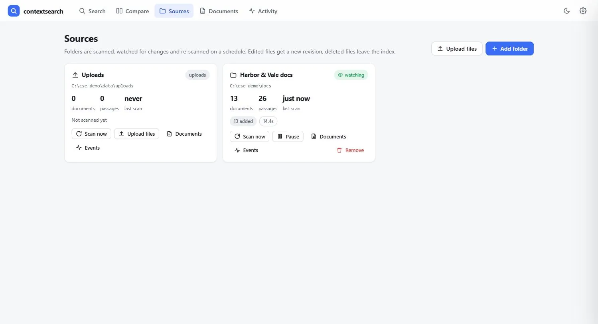
Task: Click the 13 added chip
Action: [x=243, y=121]
